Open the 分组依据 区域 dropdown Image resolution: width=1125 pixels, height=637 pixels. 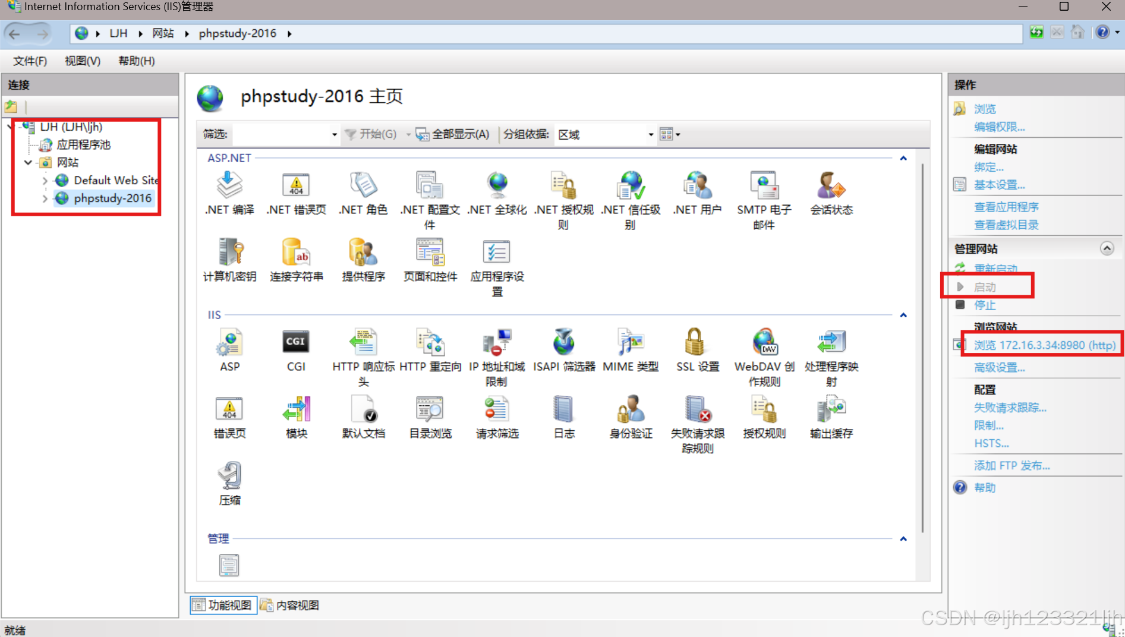[x=604, y=134]
